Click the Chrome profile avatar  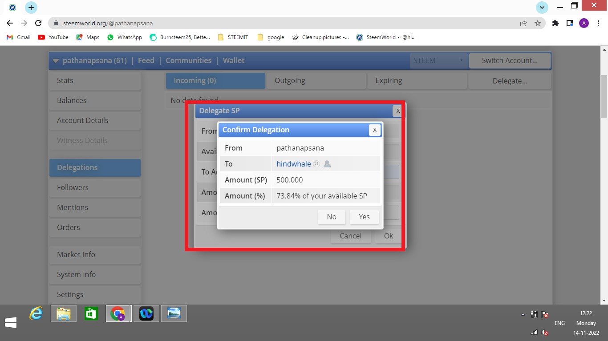pyautogui.click(x=584, y=23)
